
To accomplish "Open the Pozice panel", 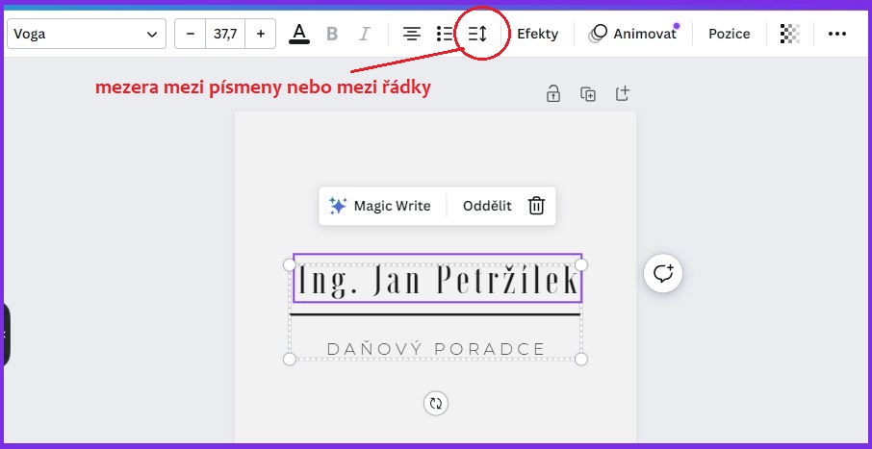I will pyautogui.click(x=730, y=34).
